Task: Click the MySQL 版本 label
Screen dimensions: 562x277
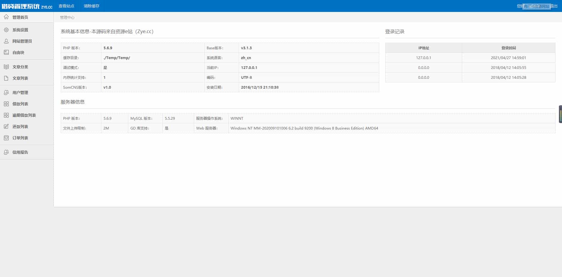Action: (141, 118)
